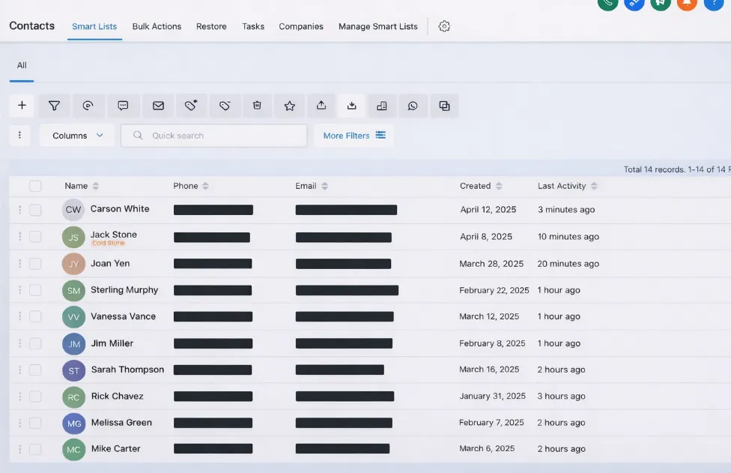The height and width of the screenshot is (473, 731).
Task: Check the select-all header checkbox
Action: (x=35, y=186)
